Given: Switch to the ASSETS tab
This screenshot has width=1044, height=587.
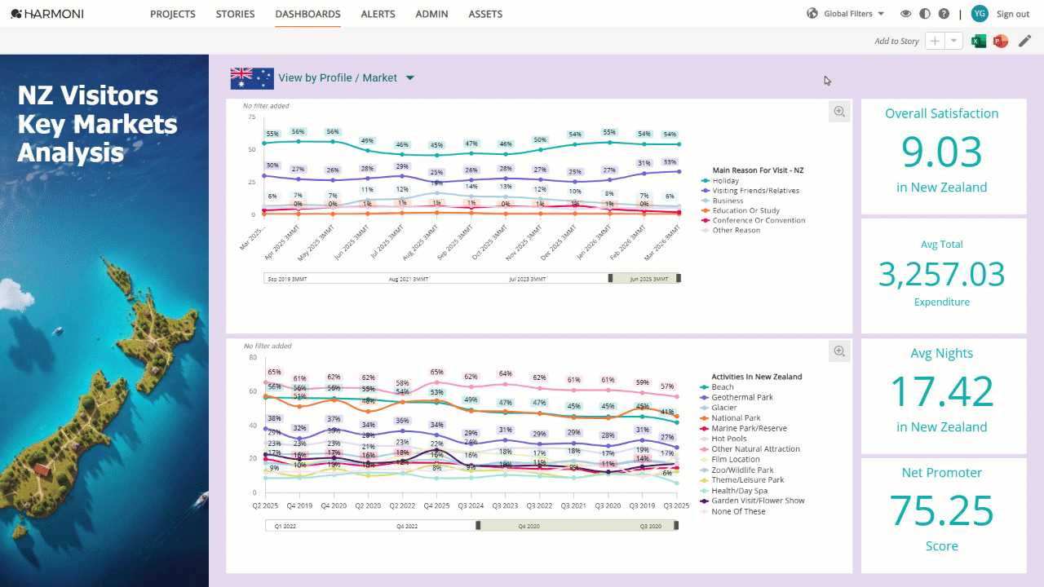Looking at the screenshot, I should click(485, 14).
